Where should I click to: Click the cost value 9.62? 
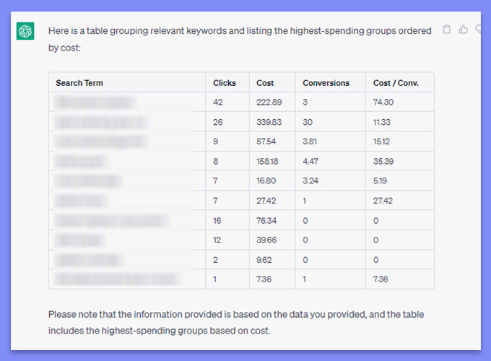(x=264, y=260)
